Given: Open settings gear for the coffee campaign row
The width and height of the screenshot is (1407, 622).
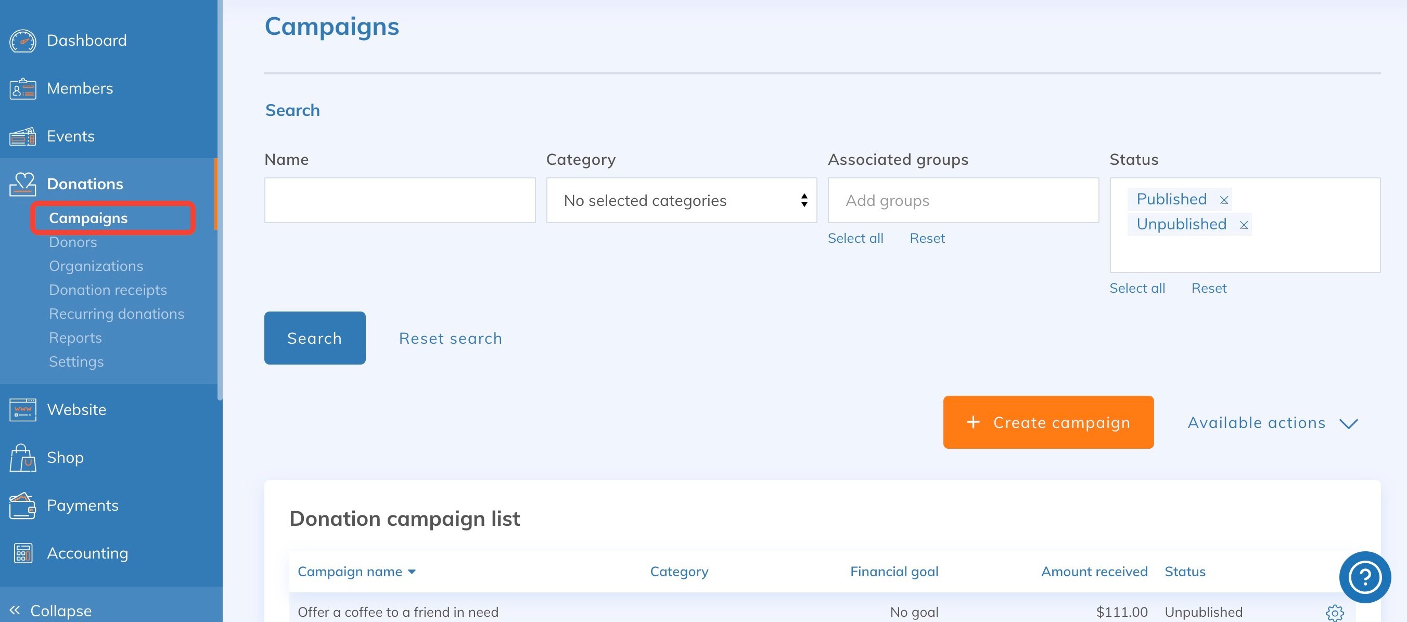Looking at the screenshot, I should tap(1335, 613).
